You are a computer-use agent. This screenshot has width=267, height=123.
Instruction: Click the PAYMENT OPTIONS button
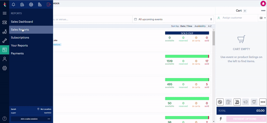point(246,119)
